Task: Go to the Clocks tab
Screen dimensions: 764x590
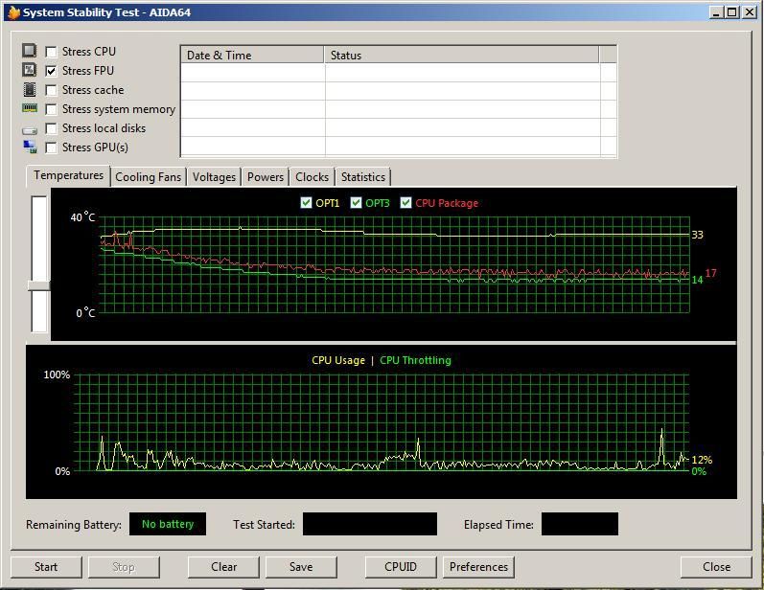Action: point(312,177)
